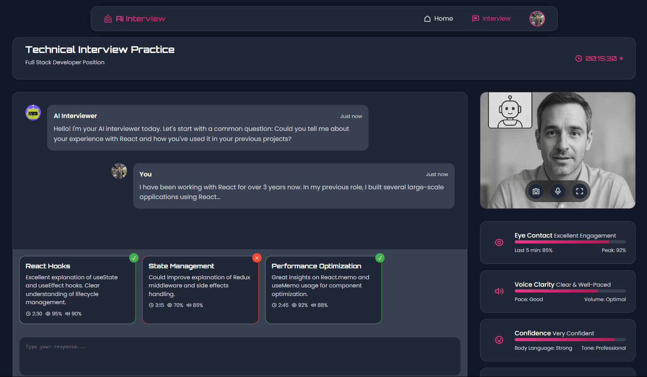Open the user profile avatar in navigation
The image size is (647, 377).
click(537, 18)
